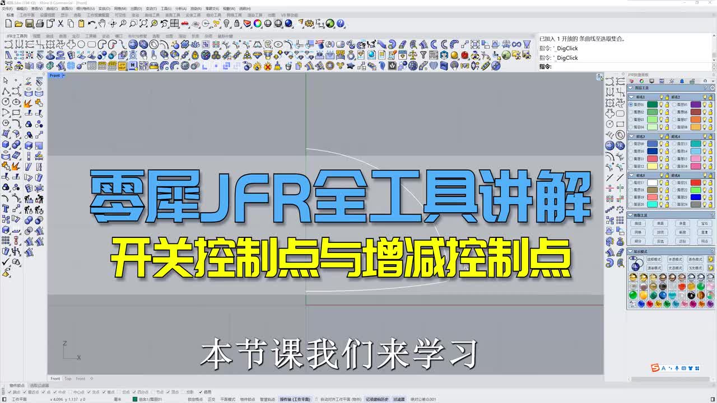Click the Save floppy disk icon
Image resolution: width=717 pixels, height=403 pixels.
click(x=29, y=24)
